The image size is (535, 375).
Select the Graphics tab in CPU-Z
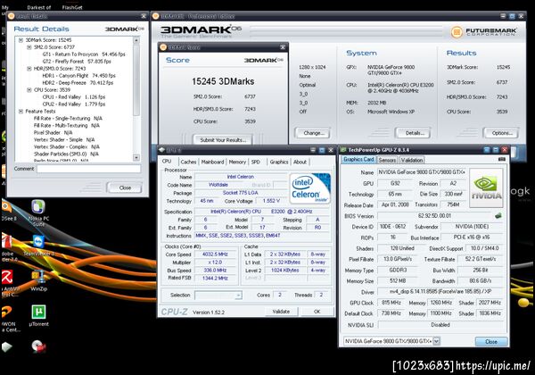[279, 162]
